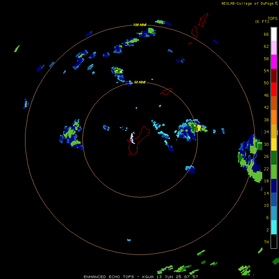Click the legend value "30"

266,144
